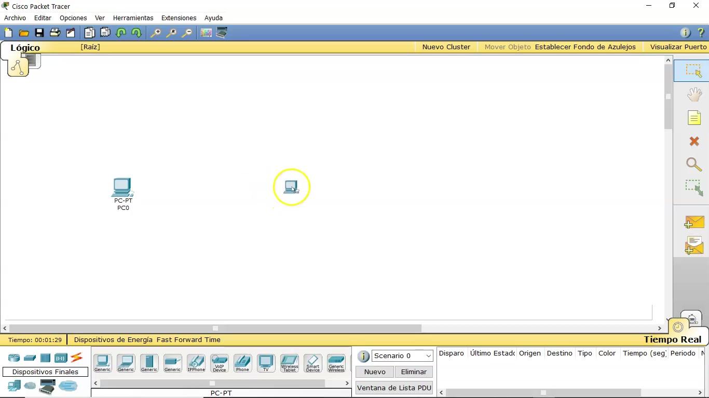Redo the action with the green arrow
The height and width of the screenshot is (398, 709).
[137, 33]
